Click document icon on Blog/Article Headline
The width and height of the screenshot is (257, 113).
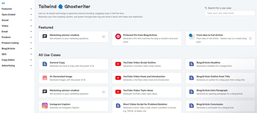point(191,64)
